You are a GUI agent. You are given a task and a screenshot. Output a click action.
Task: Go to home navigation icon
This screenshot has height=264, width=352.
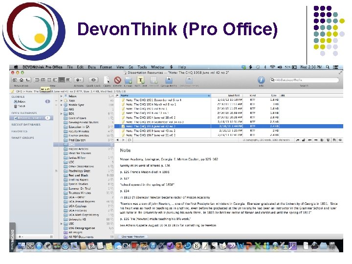click(22, 80)
